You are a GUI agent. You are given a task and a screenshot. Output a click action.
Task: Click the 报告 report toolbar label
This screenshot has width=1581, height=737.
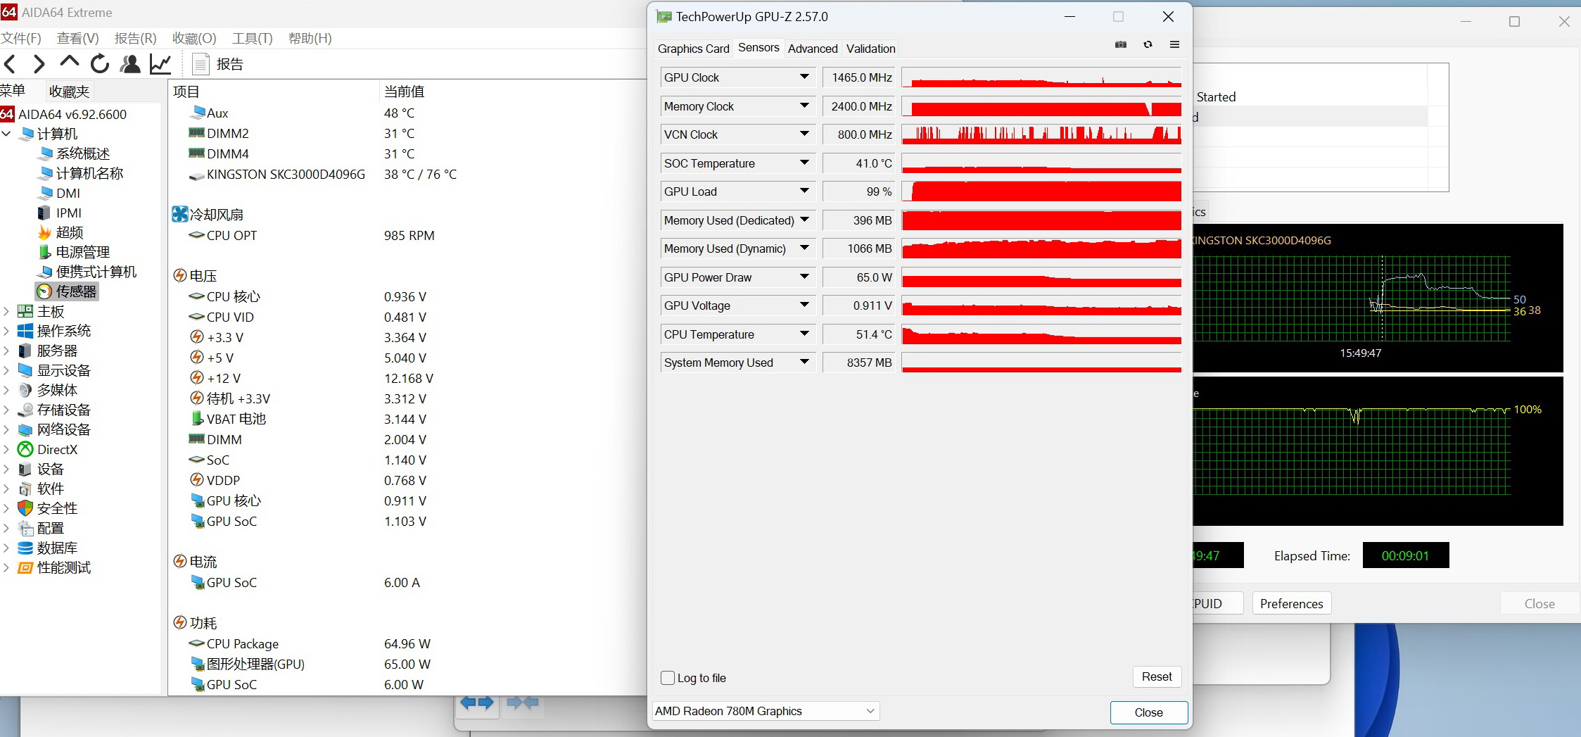(229, 64)
